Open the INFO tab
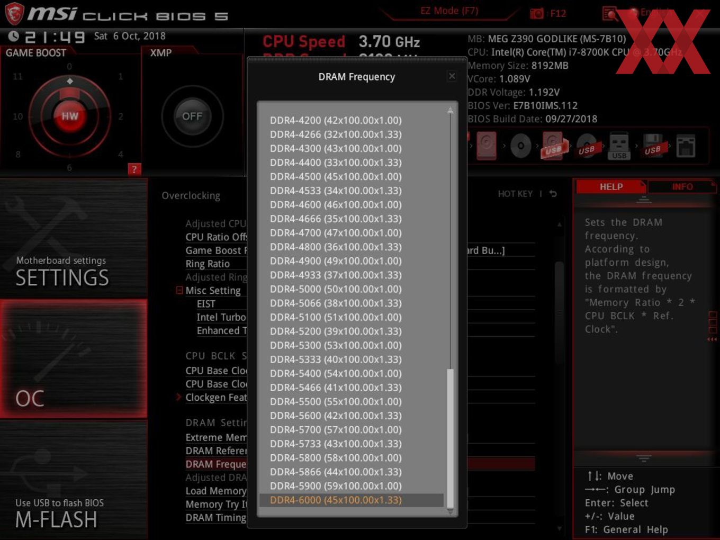The image size is (720, 540). tap(682, 187)
